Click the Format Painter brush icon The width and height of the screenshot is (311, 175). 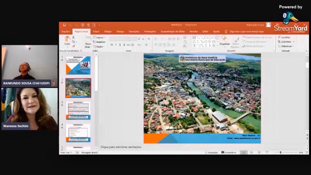[73, 46]
